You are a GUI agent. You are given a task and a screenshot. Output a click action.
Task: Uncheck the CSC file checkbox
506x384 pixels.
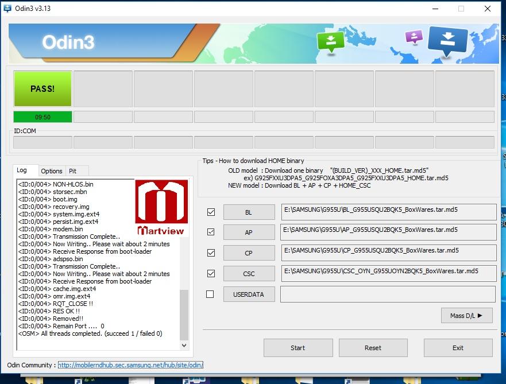click(211, 273)
